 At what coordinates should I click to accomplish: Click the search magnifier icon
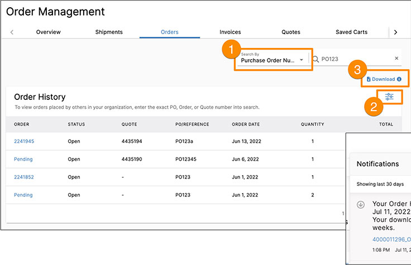[316, 59]
